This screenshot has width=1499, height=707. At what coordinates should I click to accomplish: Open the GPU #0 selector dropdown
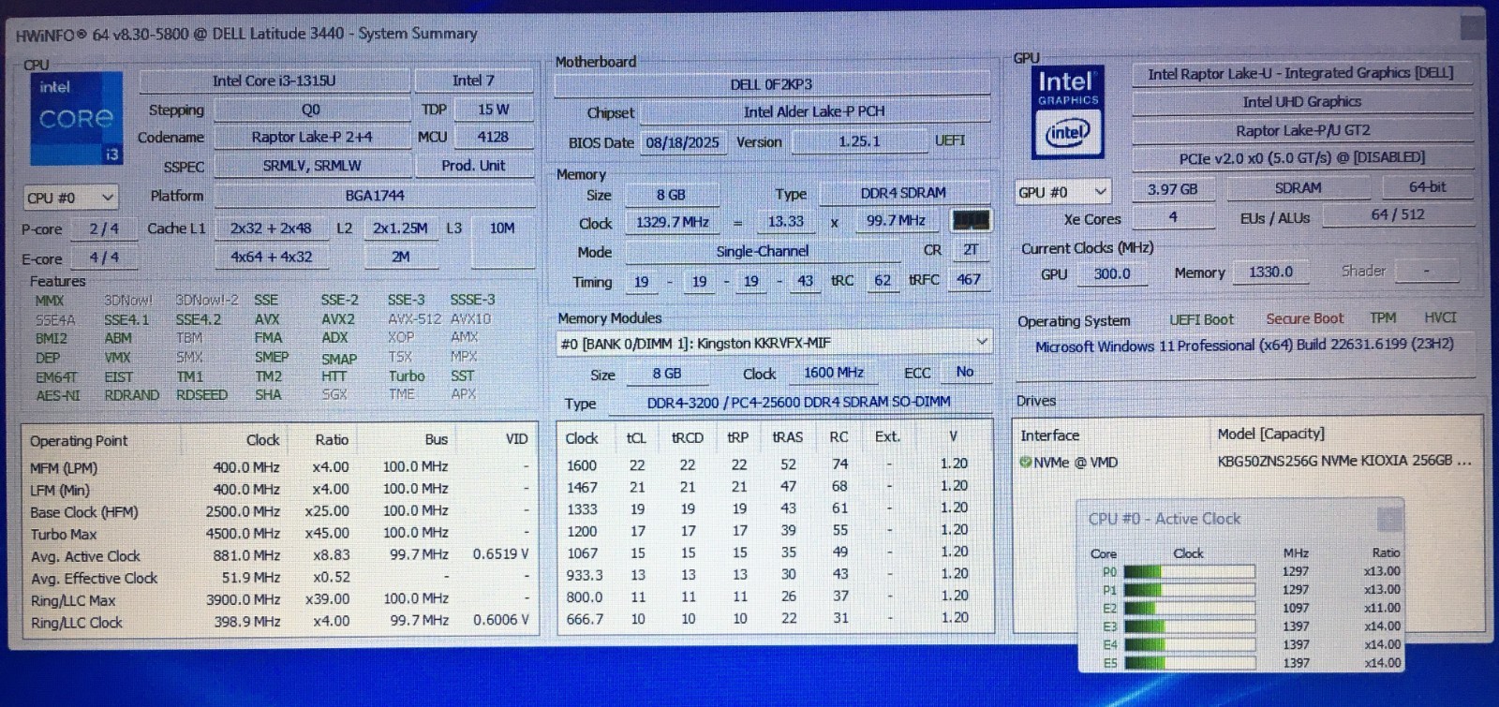1063,192
